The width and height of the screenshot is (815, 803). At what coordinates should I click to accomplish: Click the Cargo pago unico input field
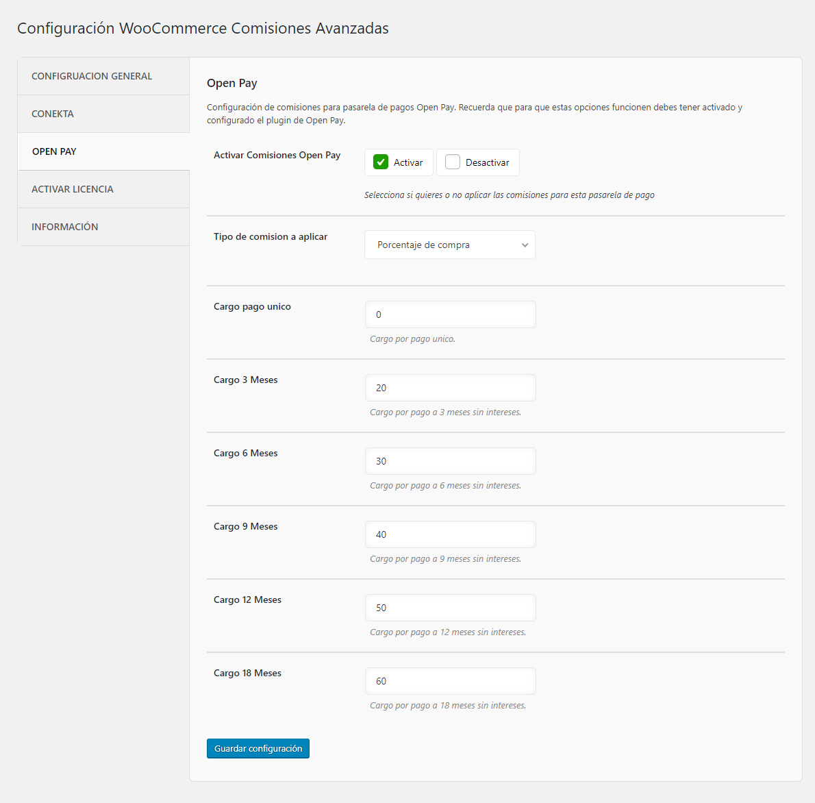tap(450, 314)
